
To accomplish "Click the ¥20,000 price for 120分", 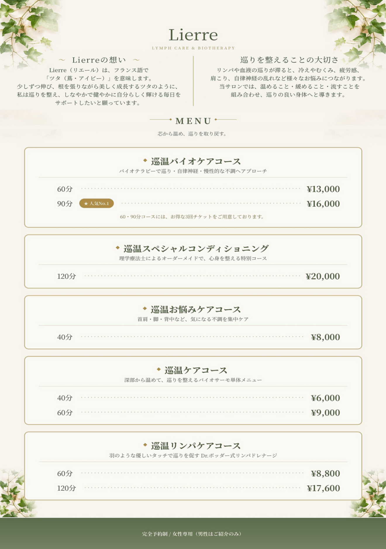I will point(323,276).
